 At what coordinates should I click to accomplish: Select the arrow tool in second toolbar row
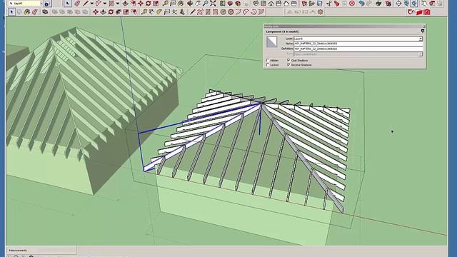coord(11,12)
